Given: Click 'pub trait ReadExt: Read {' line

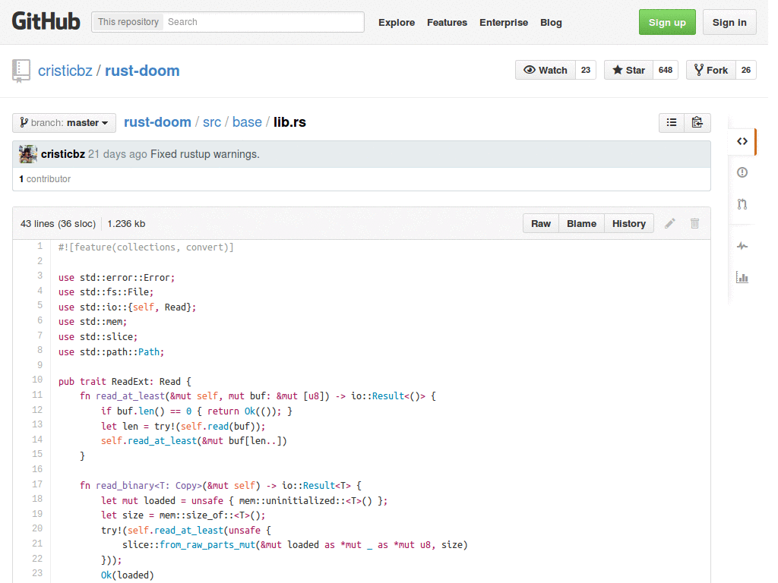Looking at the screenshot, I should (125, 381).
